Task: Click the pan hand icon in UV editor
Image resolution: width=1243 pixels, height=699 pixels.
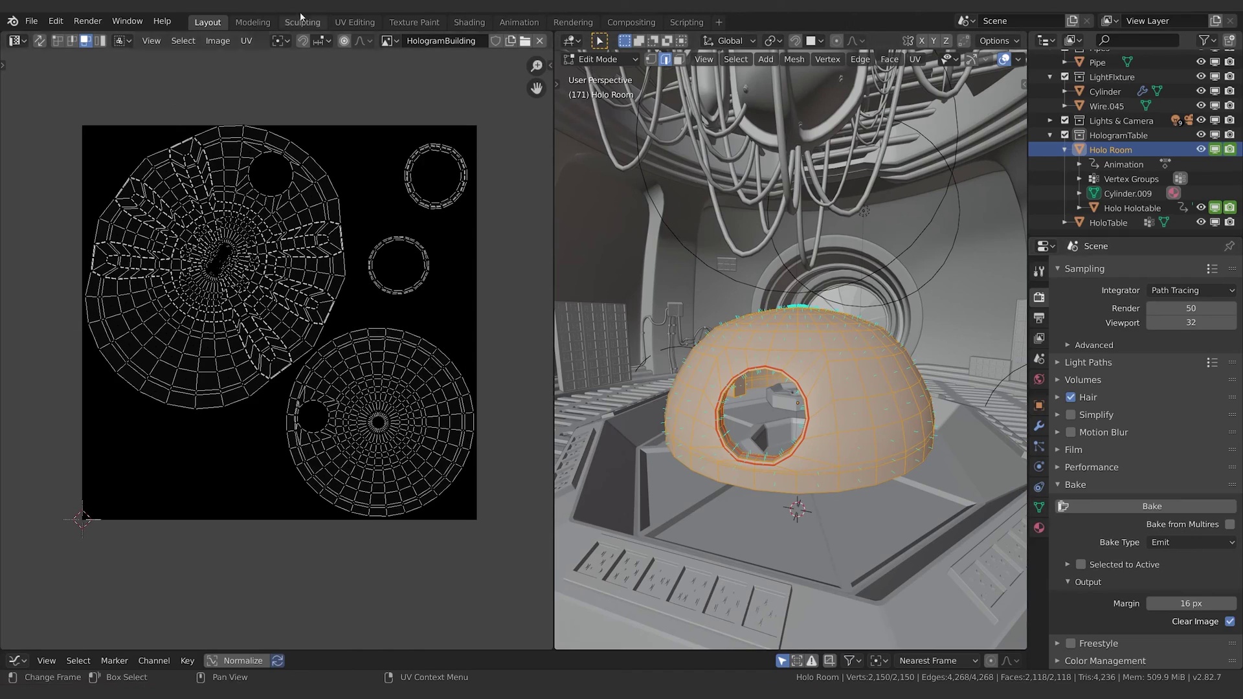Action: (x=536, y=88)
